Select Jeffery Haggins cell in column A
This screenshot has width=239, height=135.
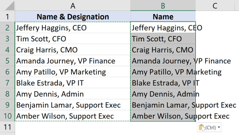tap(73, 28)
